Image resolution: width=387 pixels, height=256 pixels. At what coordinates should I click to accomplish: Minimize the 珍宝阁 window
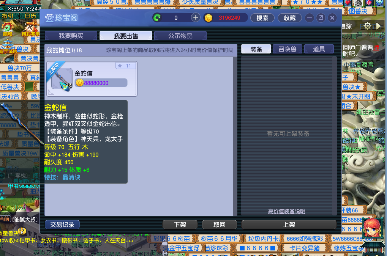pos(309,18)
